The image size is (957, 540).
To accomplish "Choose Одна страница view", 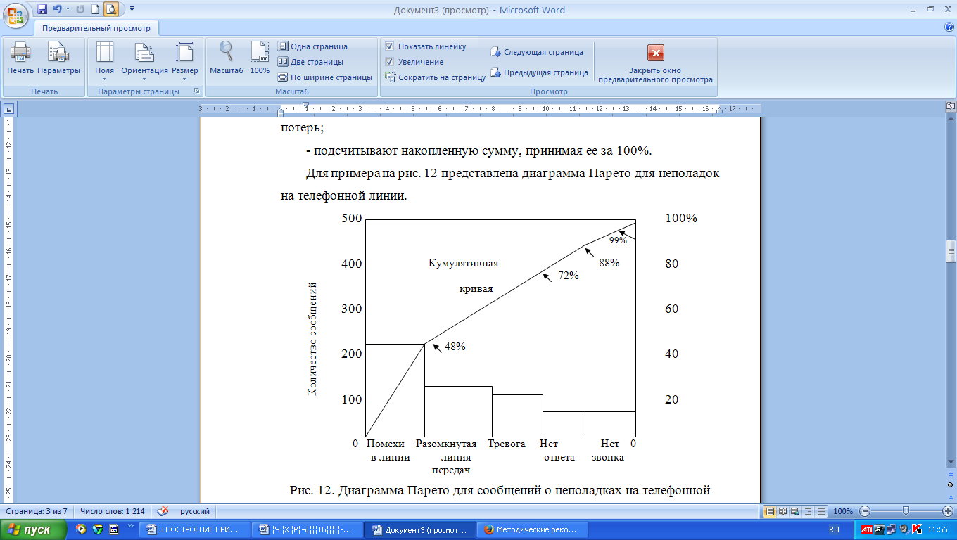I will tap(312, 46).
